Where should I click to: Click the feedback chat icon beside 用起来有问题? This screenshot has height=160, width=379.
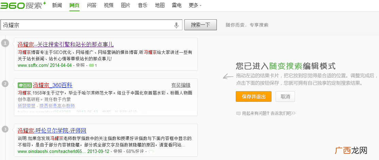[x=238, y=113]
